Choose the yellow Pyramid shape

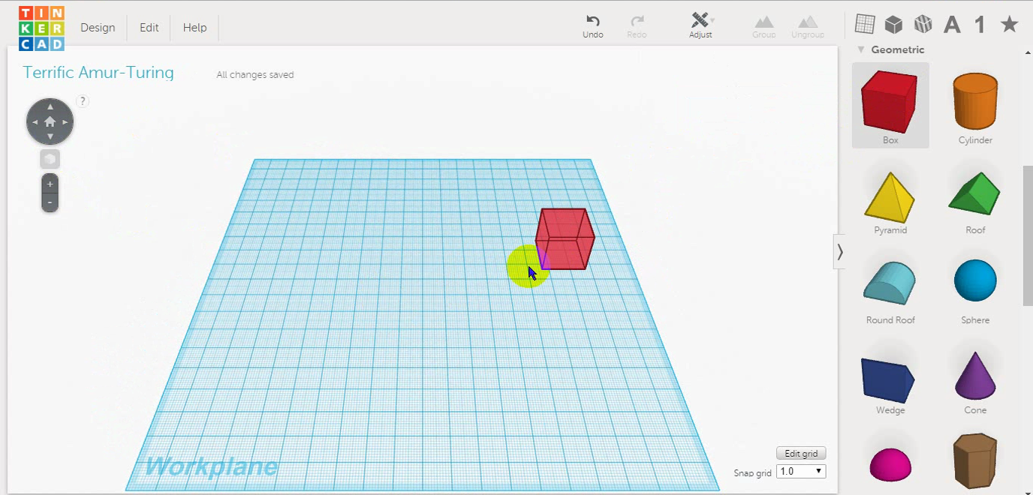(890, 195)
